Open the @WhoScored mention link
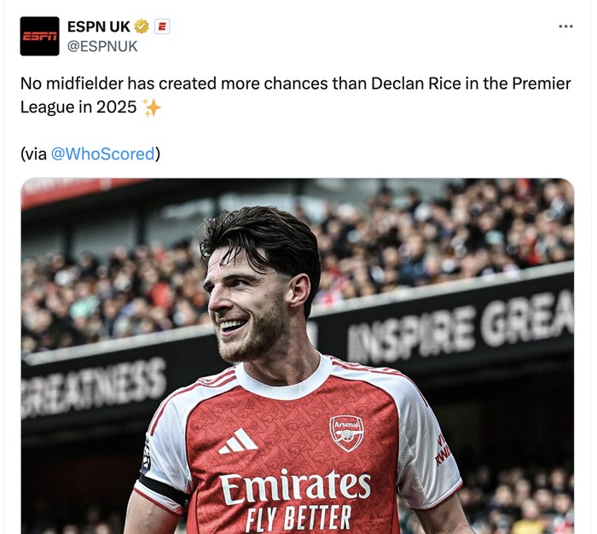 pos(102,154)
